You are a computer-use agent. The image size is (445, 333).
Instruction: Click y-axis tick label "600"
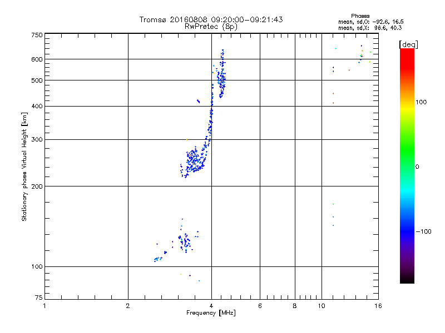click(x=37, y=59)
